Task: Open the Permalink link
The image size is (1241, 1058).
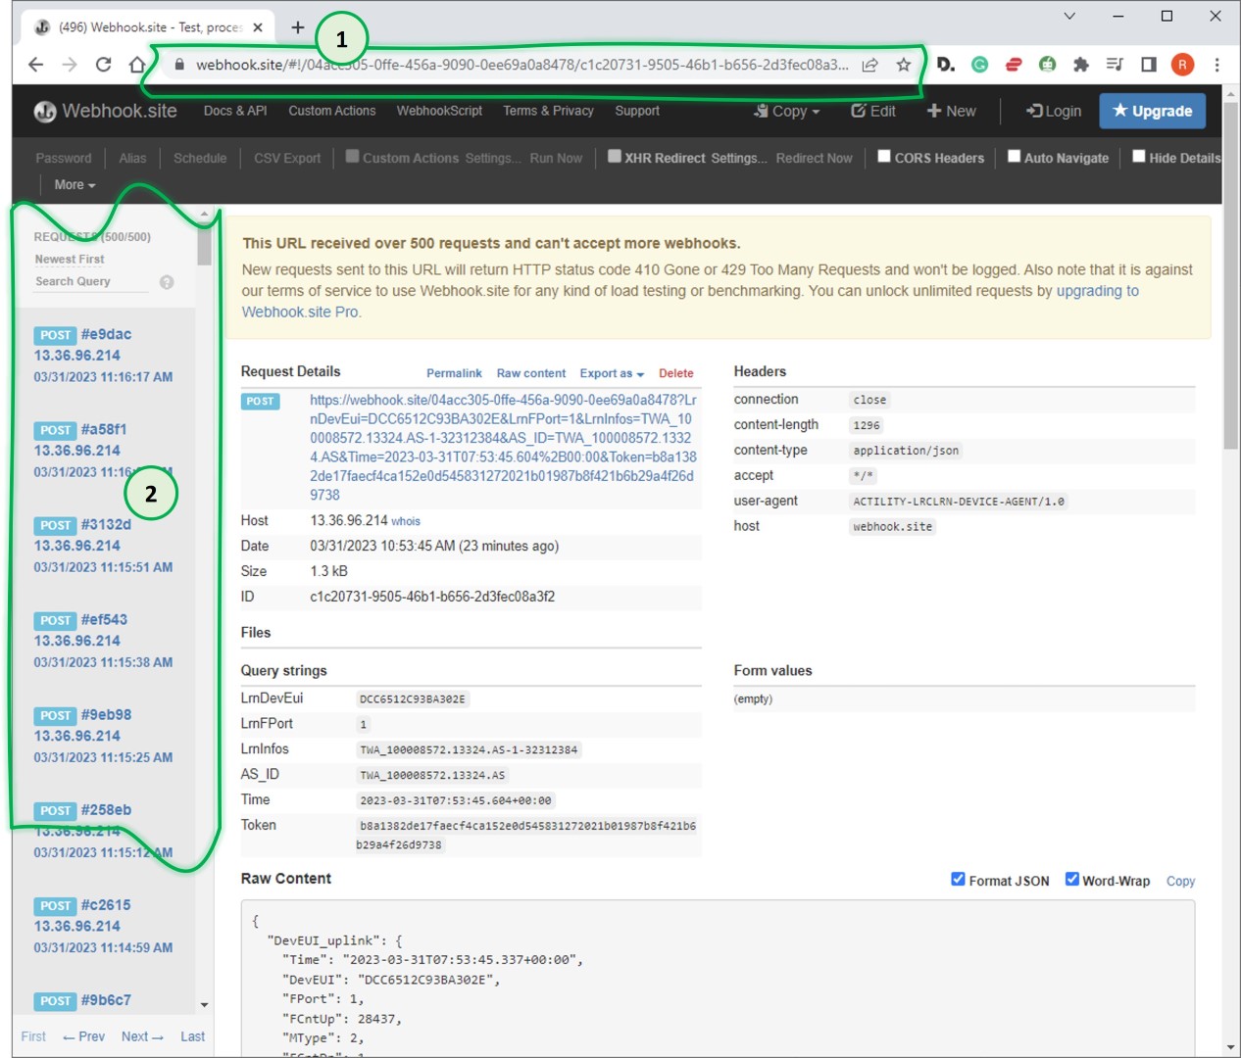Action: tap(454, 373)
